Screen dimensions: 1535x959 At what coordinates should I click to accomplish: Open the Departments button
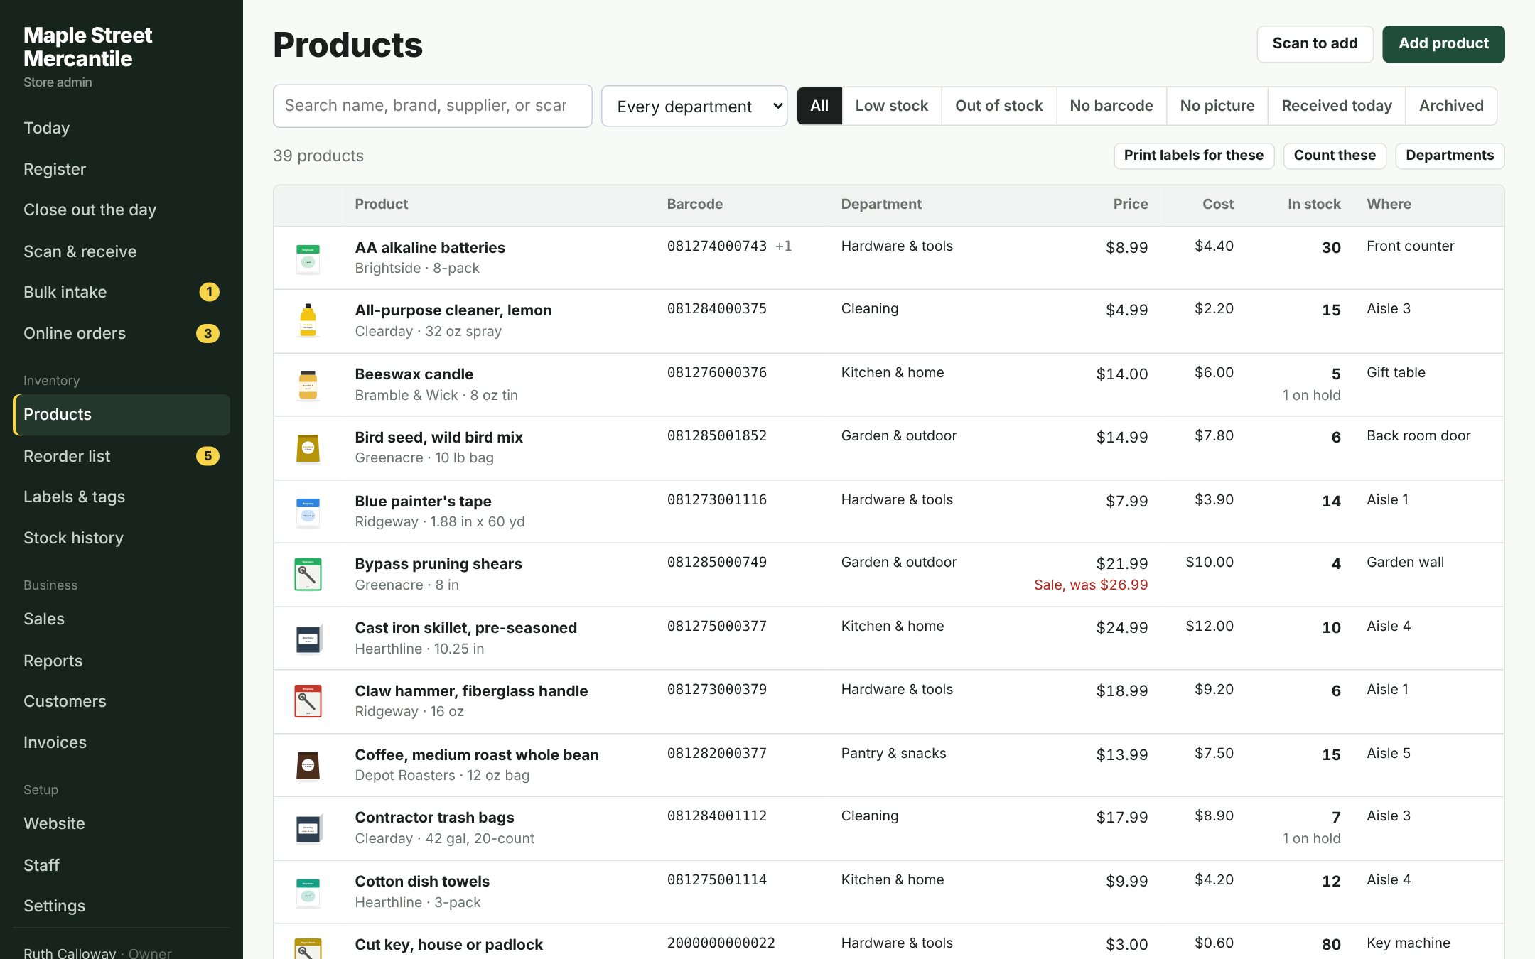point(1450,156)
